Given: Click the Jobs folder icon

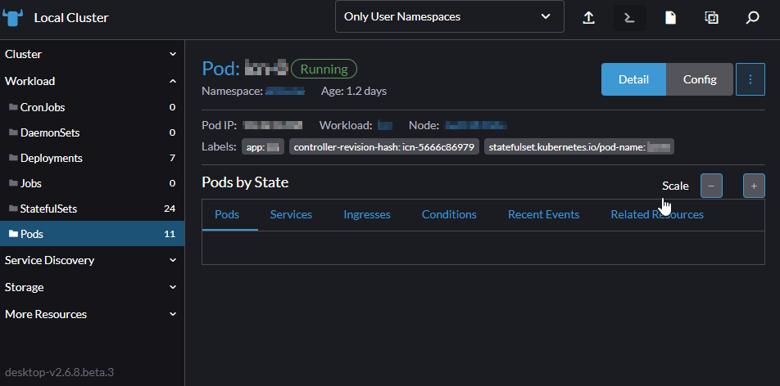Looking at the screenshot, I should (x=13, y=183).
